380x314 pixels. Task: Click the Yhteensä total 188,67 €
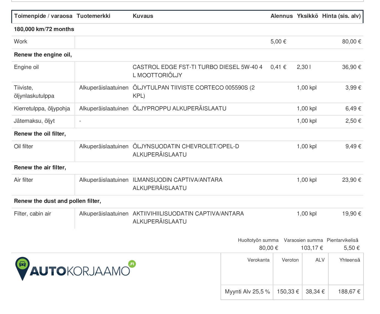tap(349, 291)
